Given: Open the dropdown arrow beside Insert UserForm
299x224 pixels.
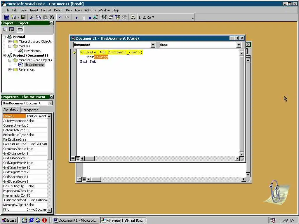Looking at the screenshot, I should 18,17.
